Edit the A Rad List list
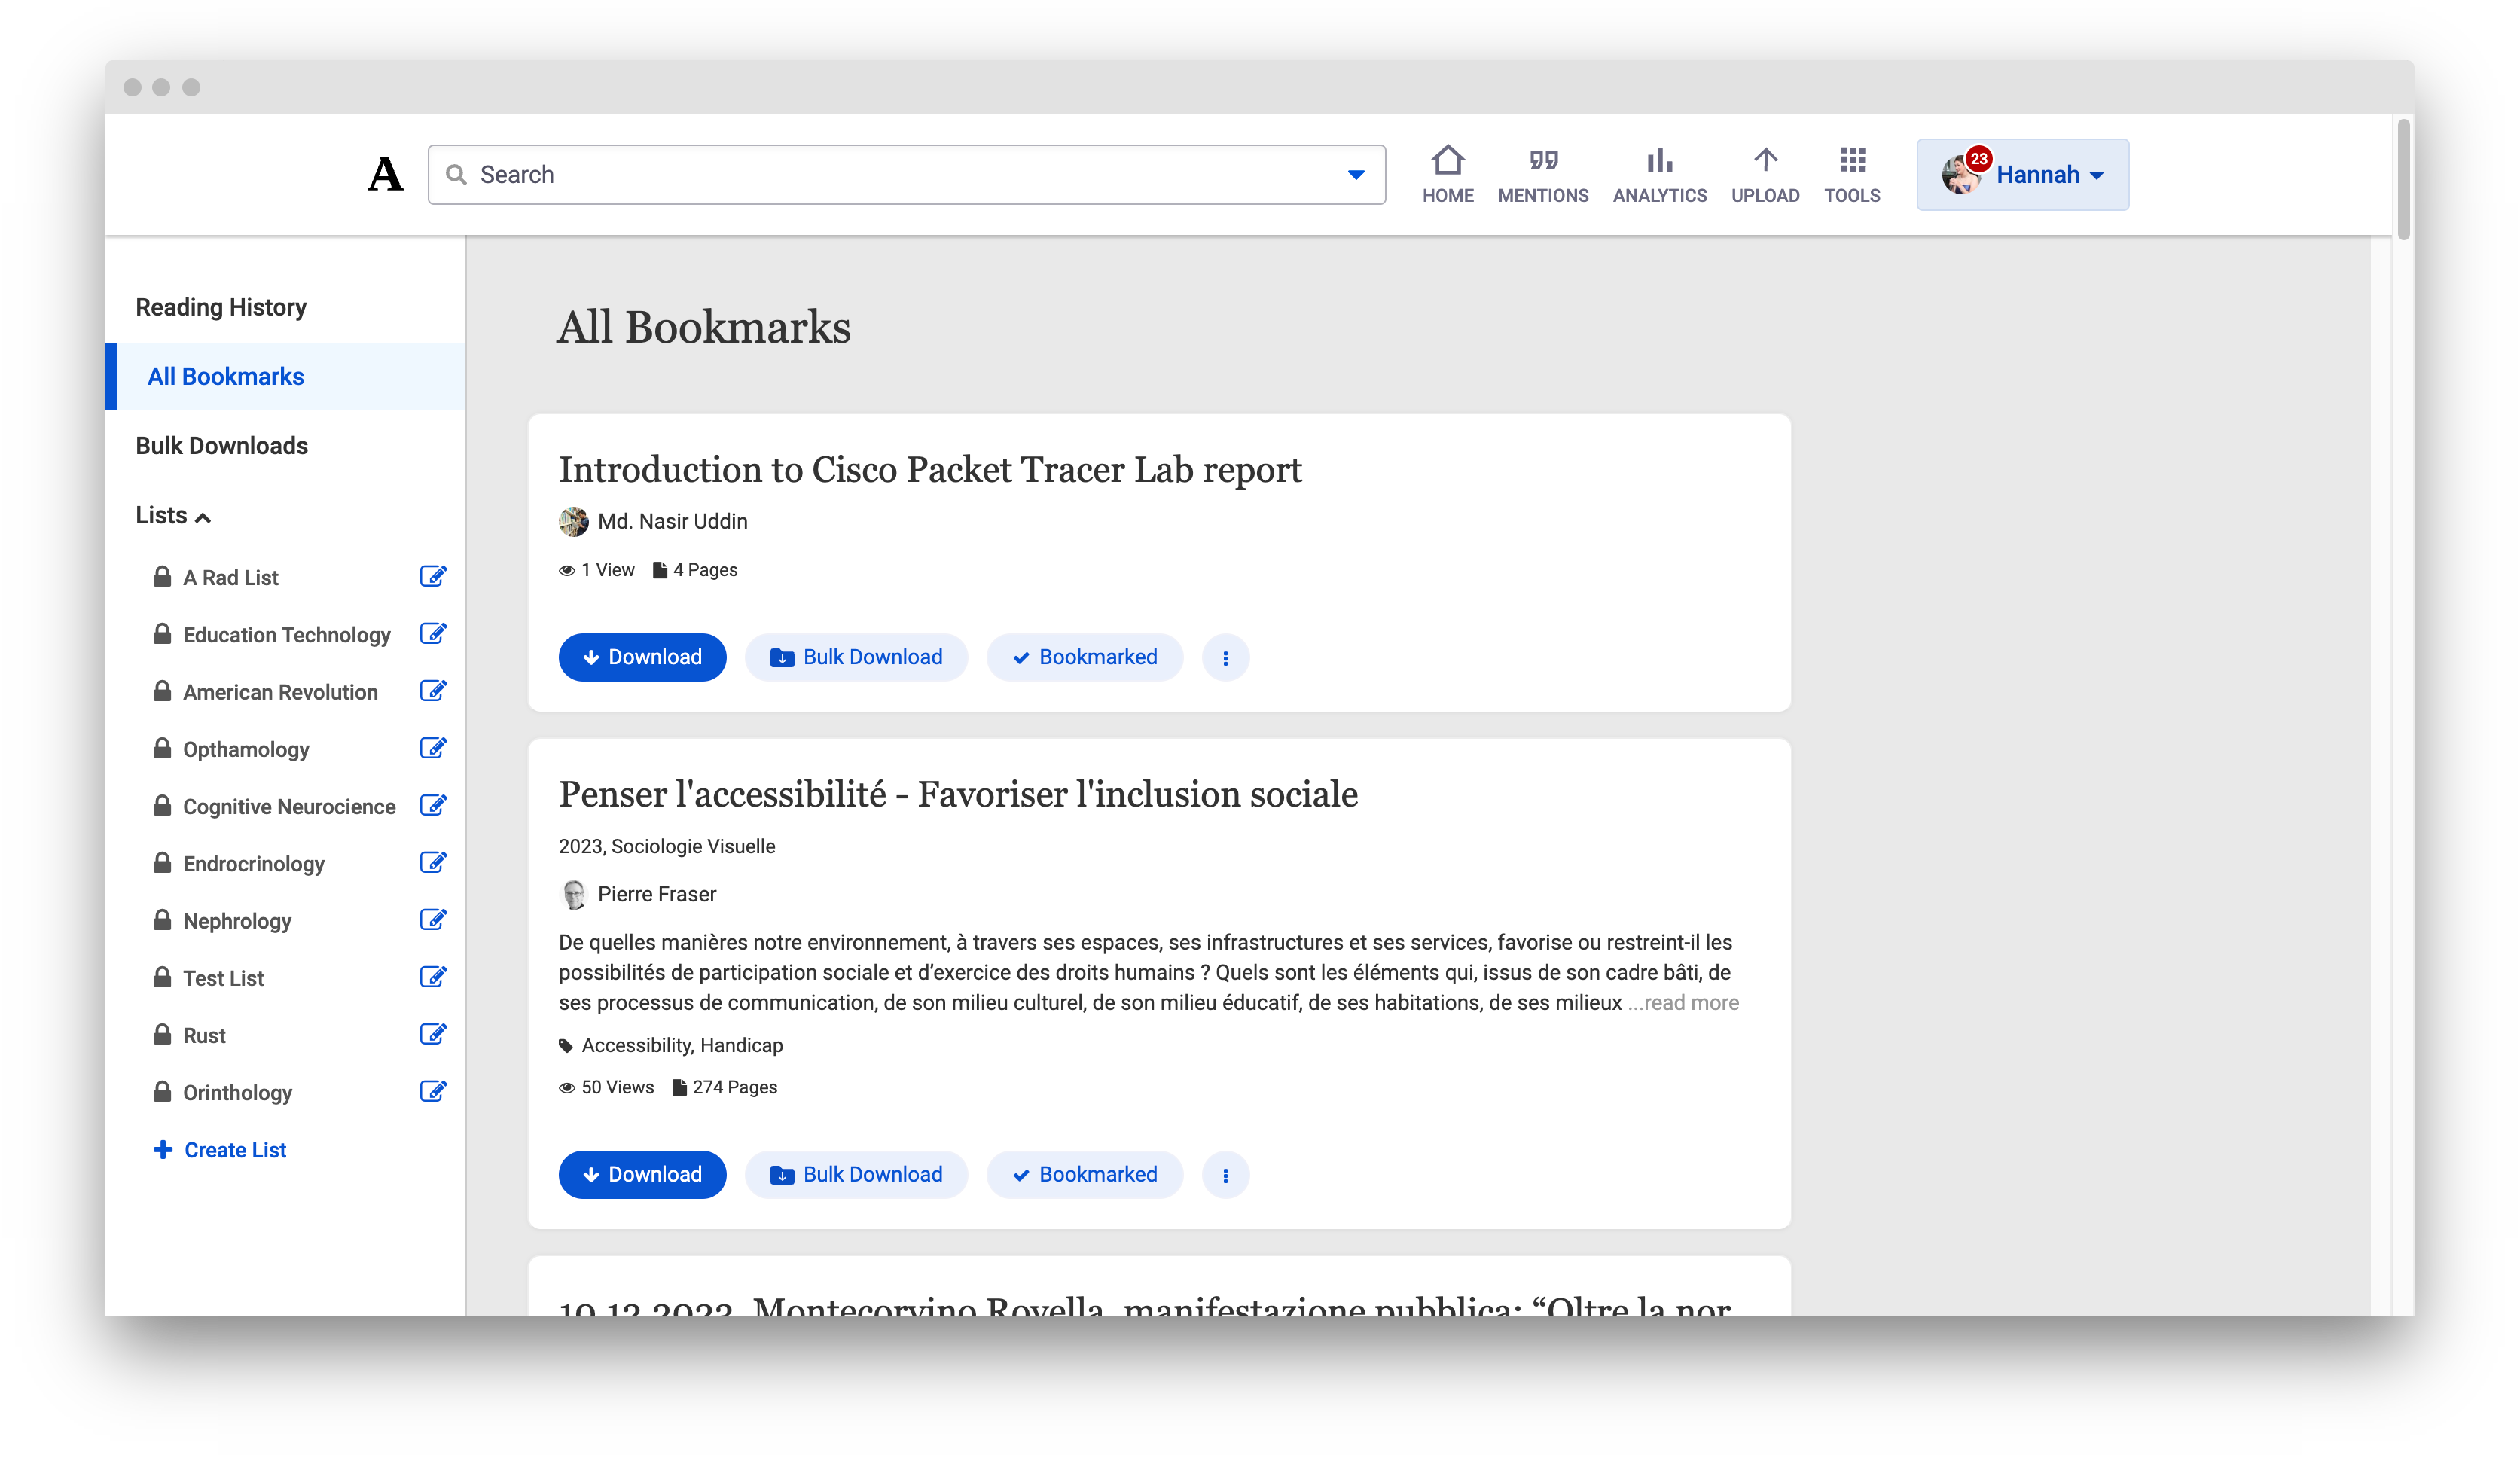 click(x=432, y=577)
